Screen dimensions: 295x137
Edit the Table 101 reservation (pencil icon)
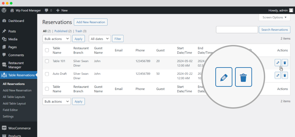(278, 63)
